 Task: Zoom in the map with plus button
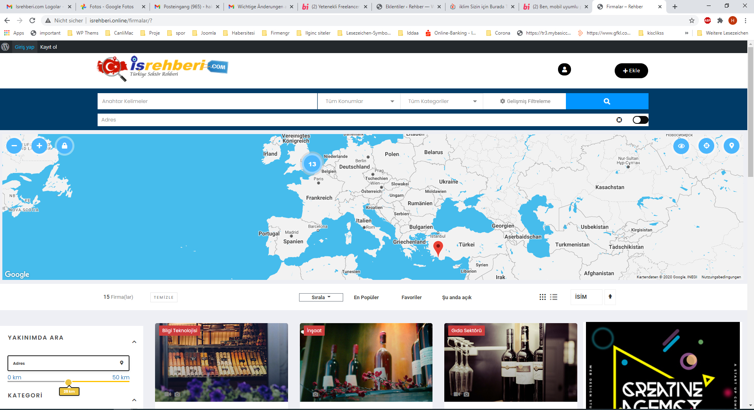(x=39, y=146)
